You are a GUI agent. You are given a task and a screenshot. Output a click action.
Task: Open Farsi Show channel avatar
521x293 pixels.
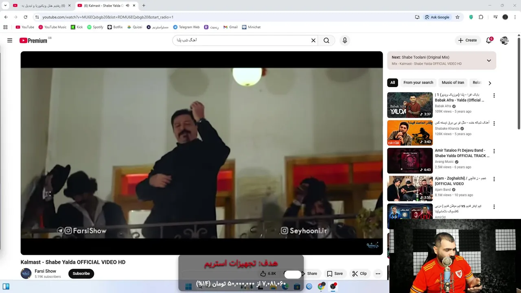[26, 273]
